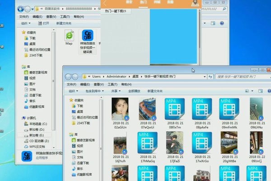Image resolution: width=271 pixels, height=181 pixels.
Task: Open 最近访问的位置 in the 快手一键下载视频 window sidebar
Action: point(85,118)
